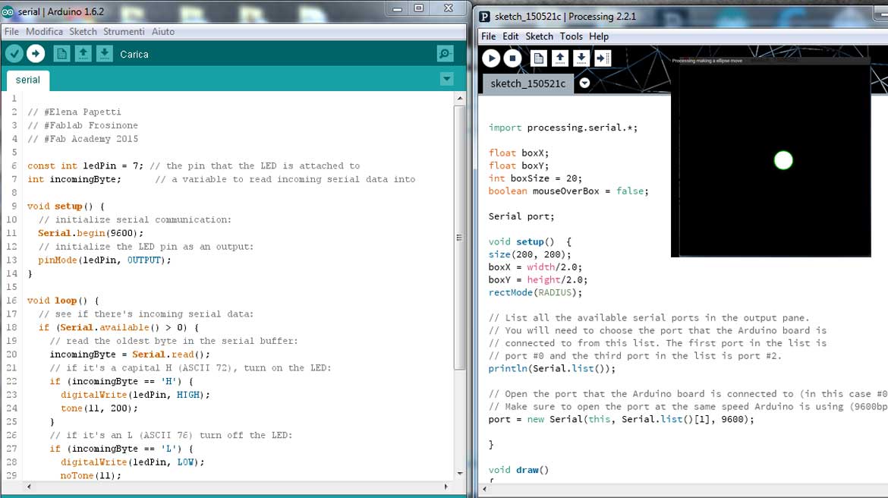Open the Processing Tools menu
Image resolution: width=888 pixels, height=498 pixels.
tap(571, 36)
